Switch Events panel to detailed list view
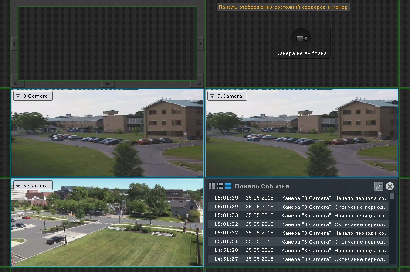The image size is (410, 272). pyautogui.click(x=220, y=186)
